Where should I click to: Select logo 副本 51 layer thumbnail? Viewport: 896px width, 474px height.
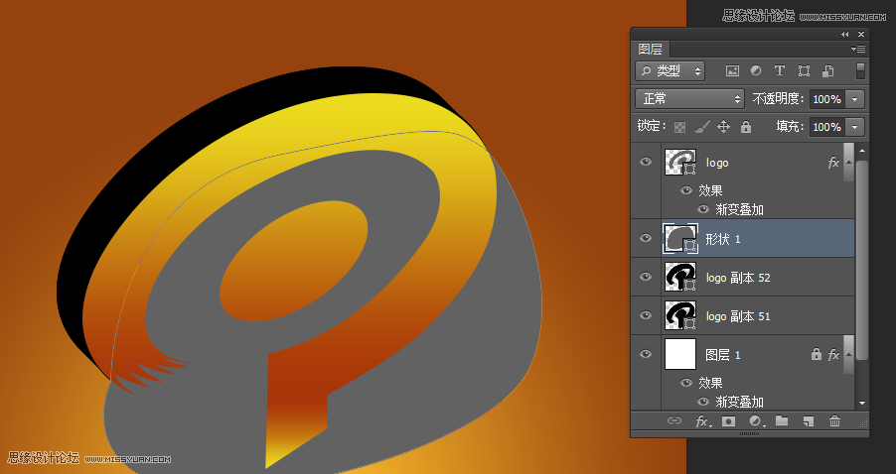[680, 315]
